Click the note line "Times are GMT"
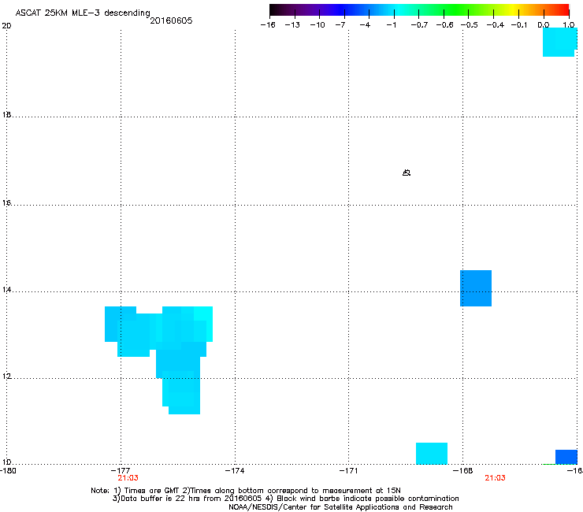 coord(246,491)
